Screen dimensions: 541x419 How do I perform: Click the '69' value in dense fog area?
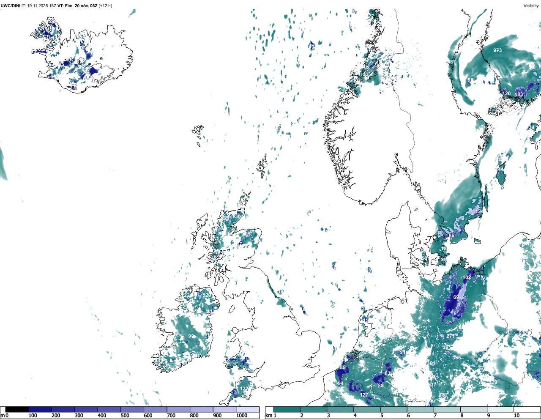click(x=456, y=297)
